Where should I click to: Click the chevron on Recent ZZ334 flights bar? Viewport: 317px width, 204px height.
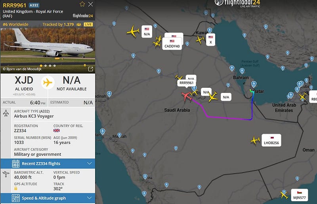(x=90, y=163)
